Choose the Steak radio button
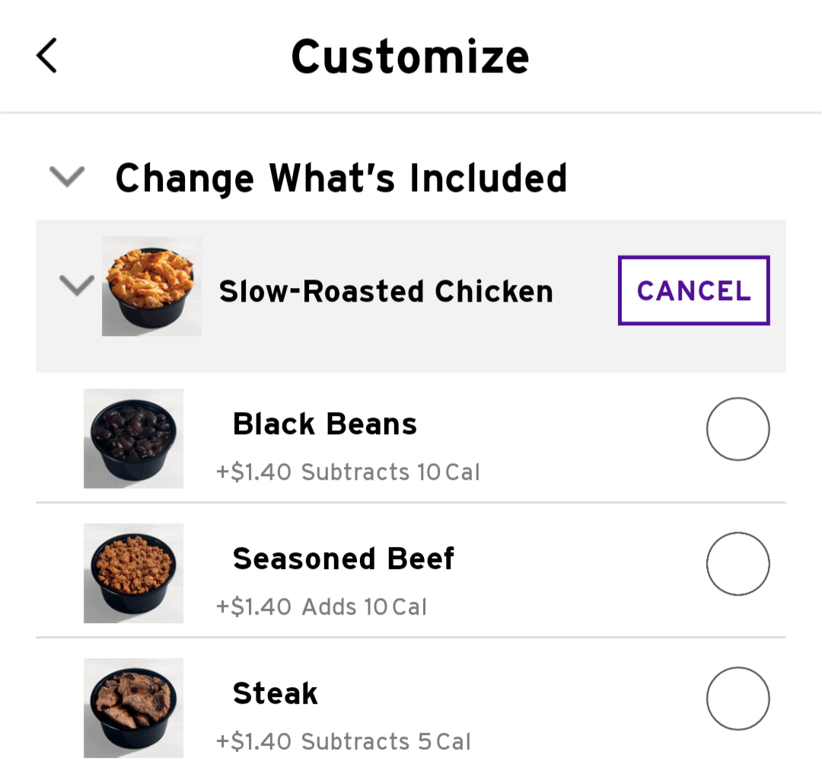This screenshot has height=764, width=822. click(x=738, y=698)
